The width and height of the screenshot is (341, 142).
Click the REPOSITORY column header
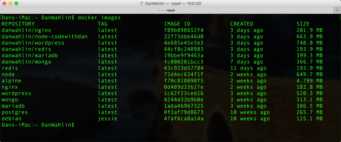pos(18,24)
